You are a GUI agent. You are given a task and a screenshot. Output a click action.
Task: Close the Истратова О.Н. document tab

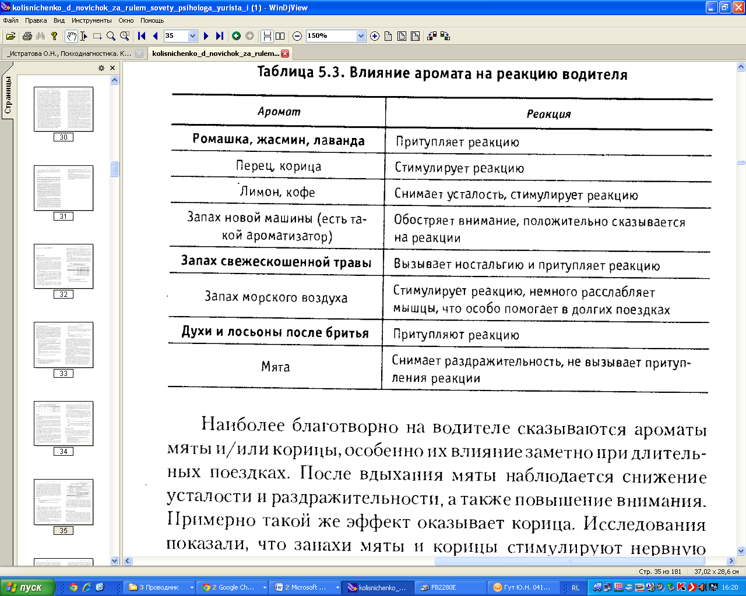coord(139,54)
